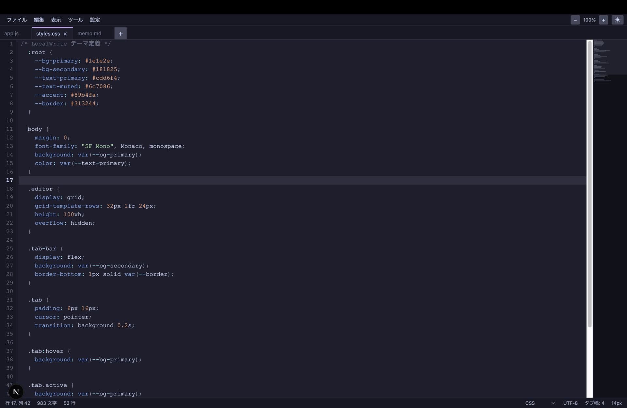627x408 pixels.
Task: Switch to the app.js tab
Action: [11, 34]
